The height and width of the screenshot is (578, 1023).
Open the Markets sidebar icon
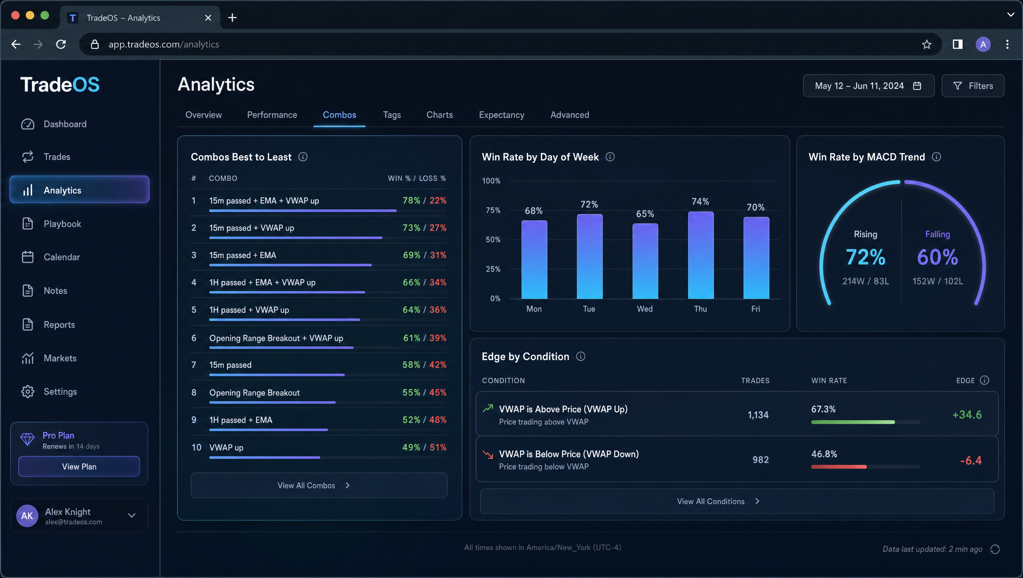(27, 358)
